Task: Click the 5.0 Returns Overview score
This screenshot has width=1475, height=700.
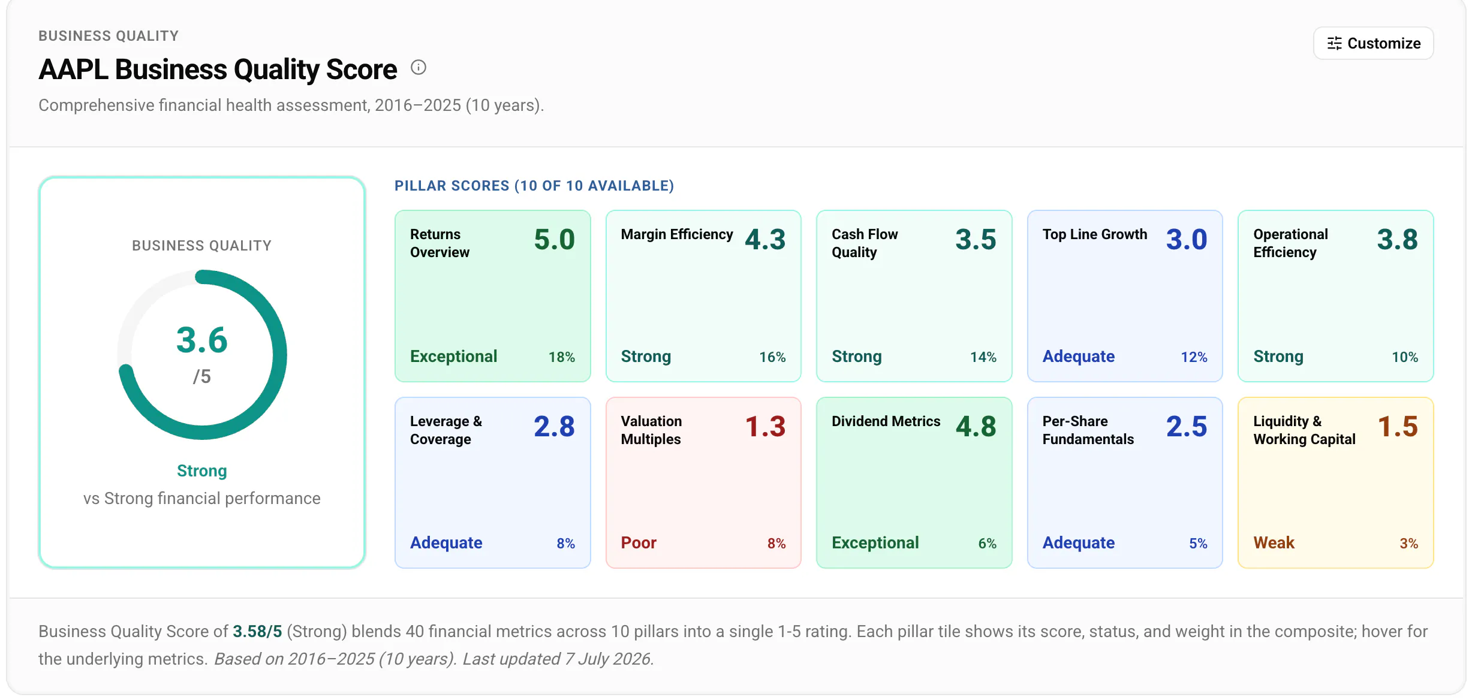Action: 554,240
